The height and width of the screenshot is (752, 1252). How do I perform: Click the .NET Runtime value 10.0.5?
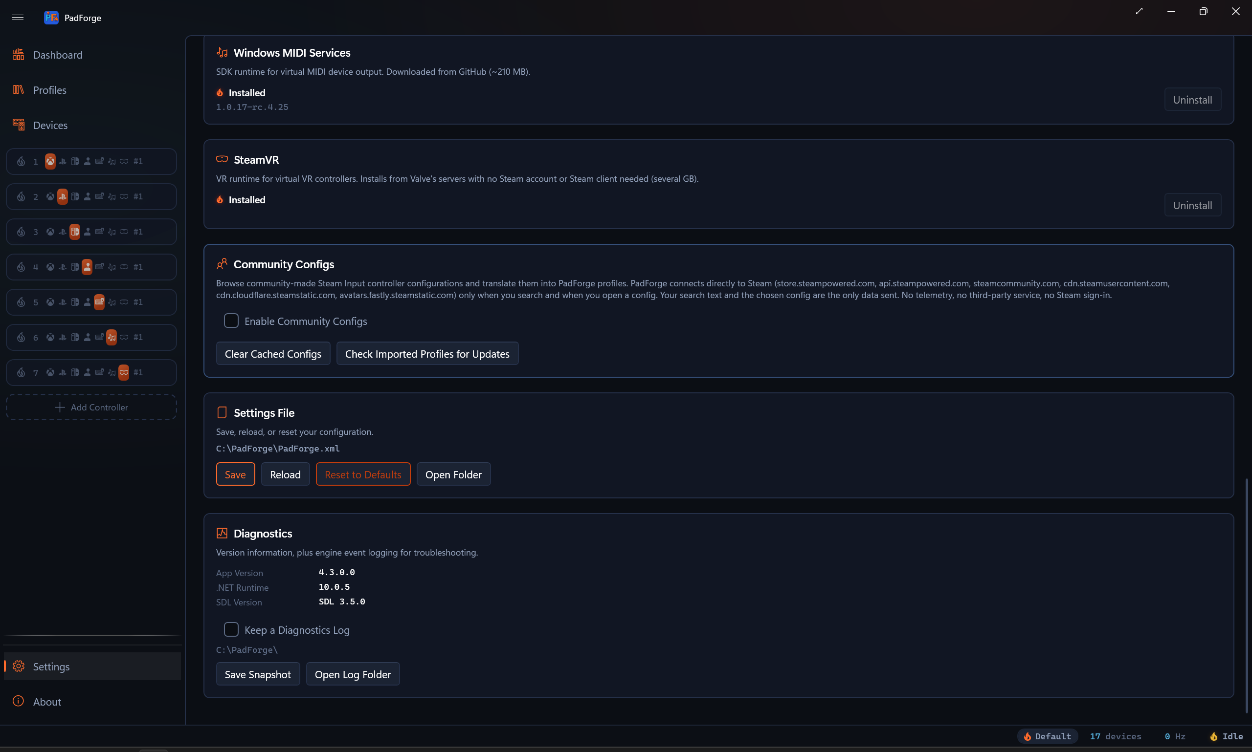pos(334,587)
